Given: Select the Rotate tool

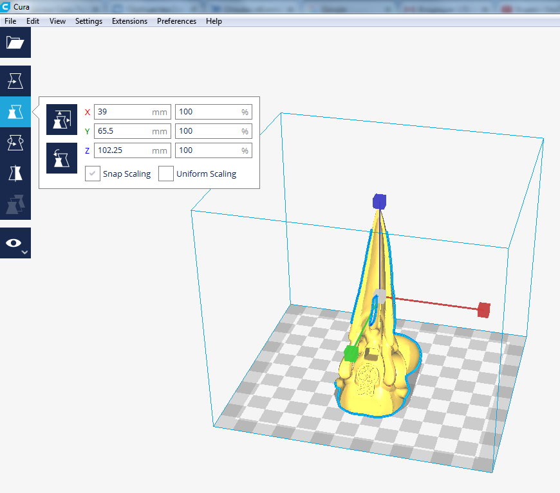Looking at the screenshot, I should [15, 143].
